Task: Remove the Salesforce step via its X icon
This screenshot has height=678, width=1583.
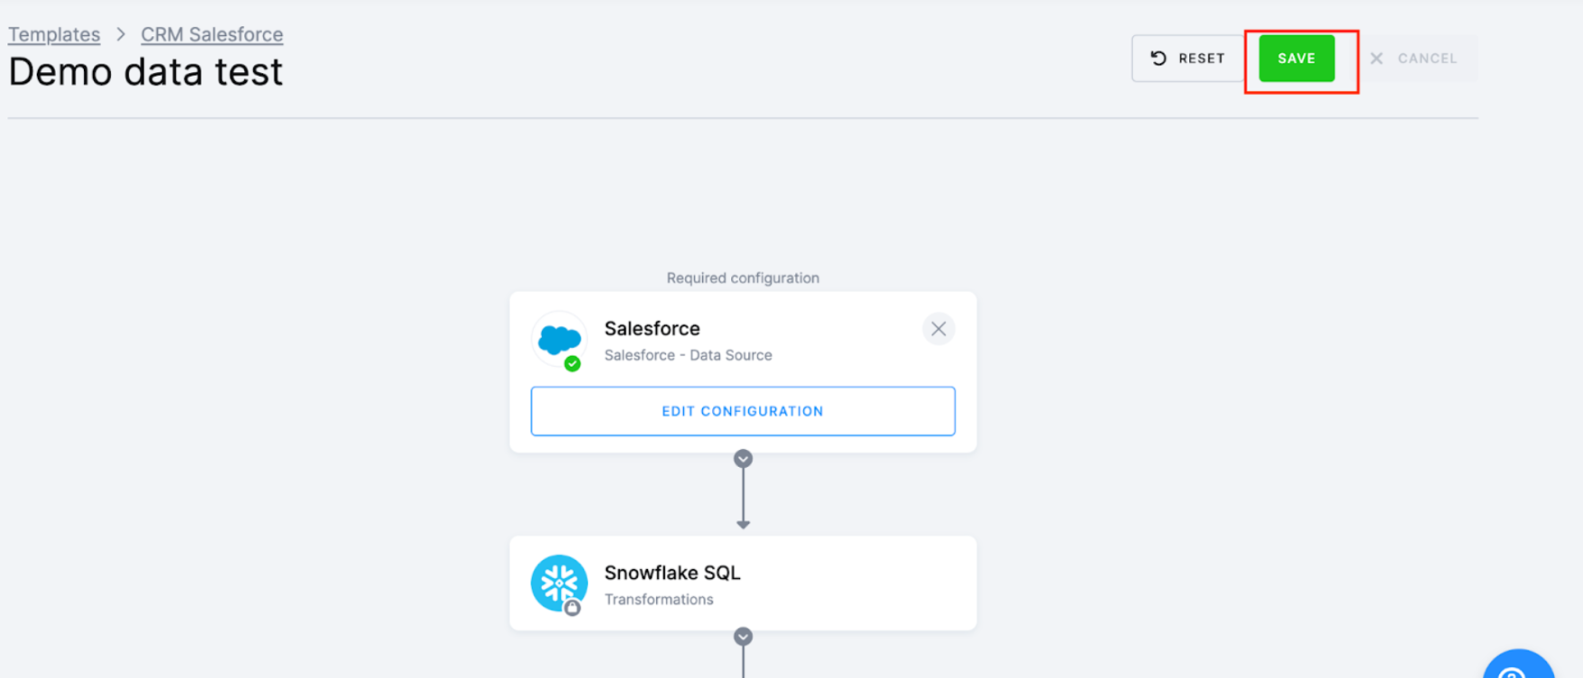Action: pyautogui.click(x=938, y=328)
